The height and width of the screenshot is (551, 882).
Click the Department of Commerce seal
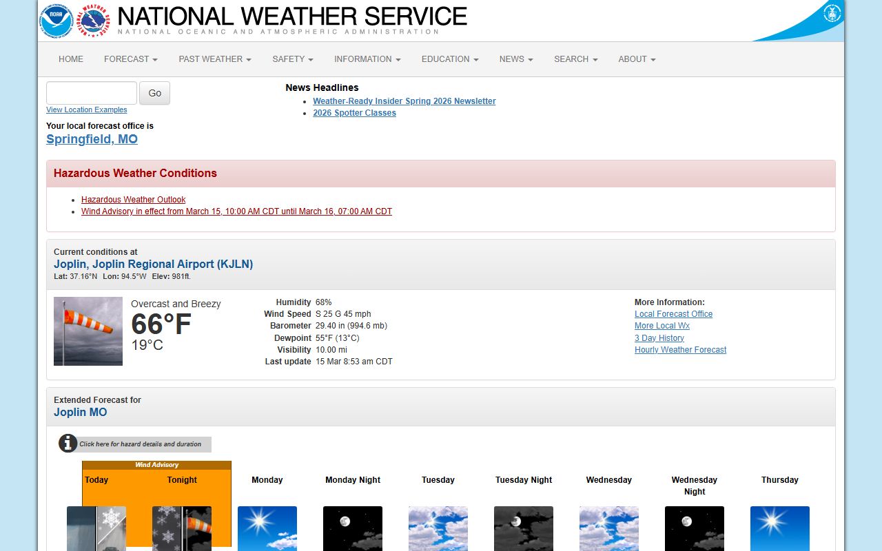click(x=832, y=12)
